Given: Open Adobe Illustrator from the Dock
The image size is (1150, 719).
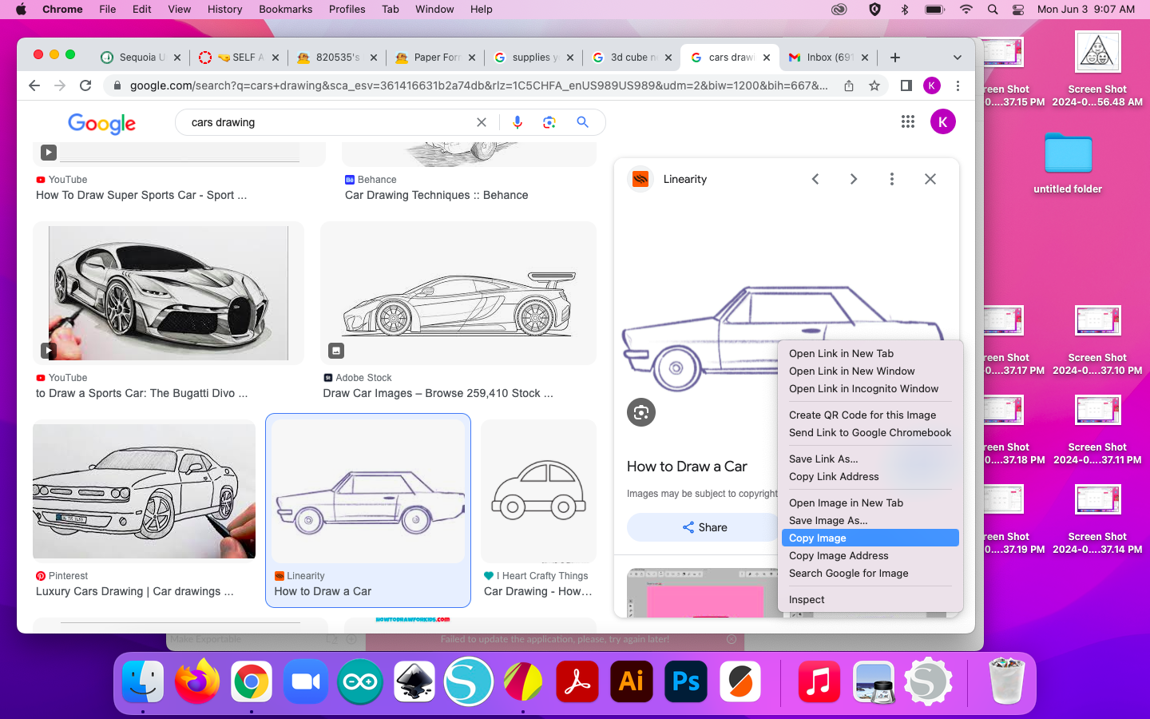Looking at the screenshot, I should point(632,682).
